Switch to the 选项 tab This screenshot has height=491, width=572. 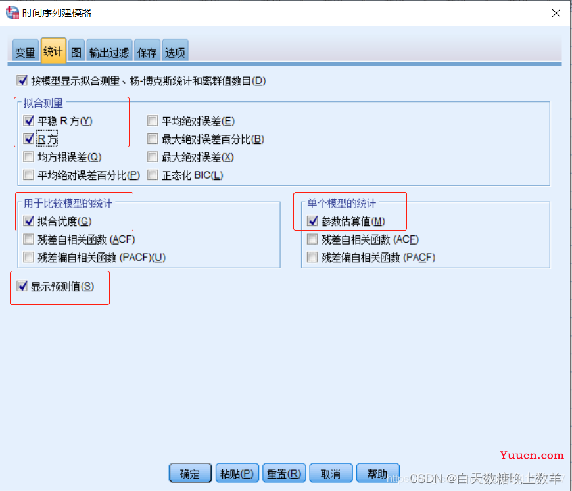pyautogui.click(x=175, y=52)
